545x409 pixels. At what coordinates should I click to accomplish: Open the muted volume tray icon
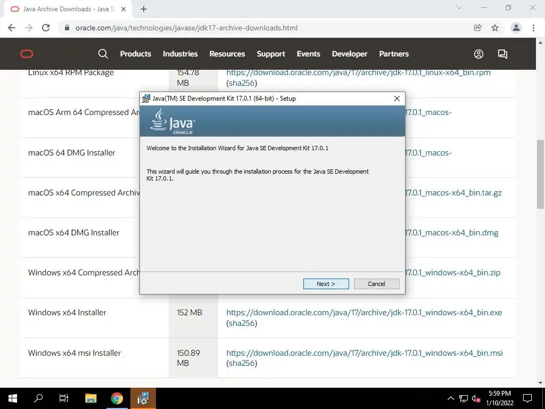476,398
